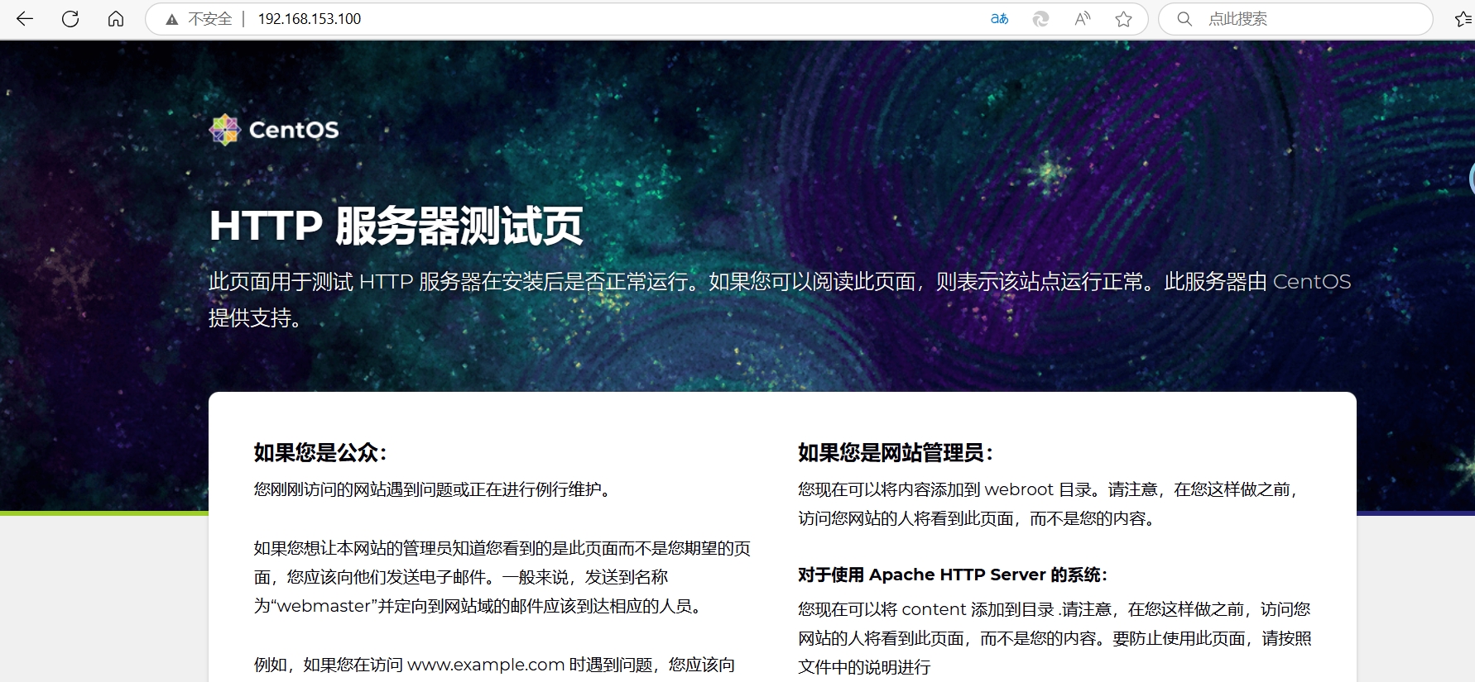The width and height of the screenshot is (1475, 682).
Task: Click the 如果您是公众 heading
Action: 320,452
